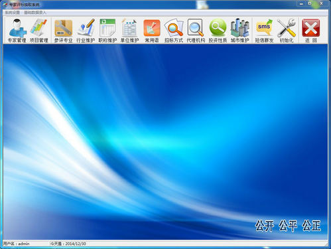Click the status bar date 2014/12/30
The image size is (331, 249).
click(76, 244)
